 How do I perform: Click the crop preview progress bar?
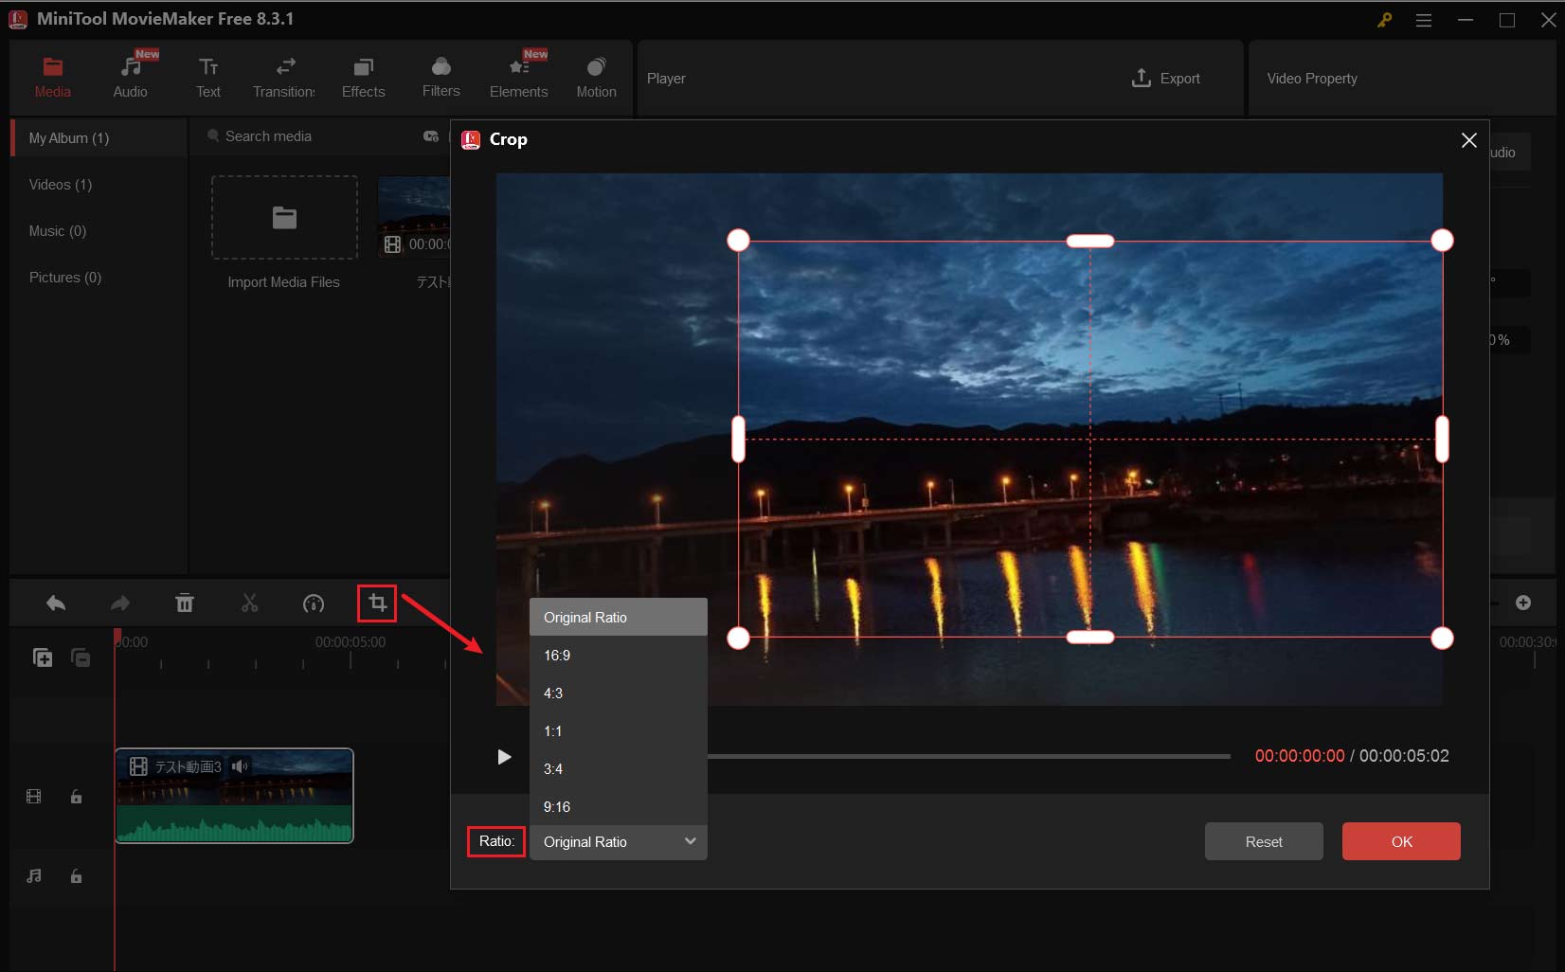(x=966, y=756)
